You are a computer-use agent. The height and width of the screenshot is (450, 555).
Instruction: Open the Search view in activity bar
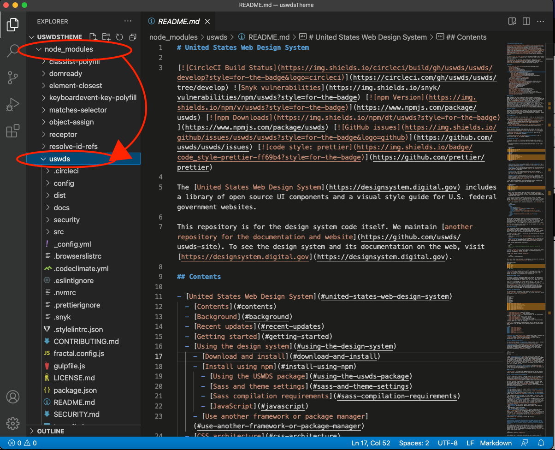[x=13, y=51]
